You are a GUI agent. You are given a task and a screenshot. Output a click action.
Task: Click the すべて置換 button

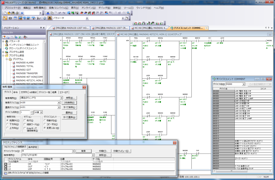coord(69,117)
